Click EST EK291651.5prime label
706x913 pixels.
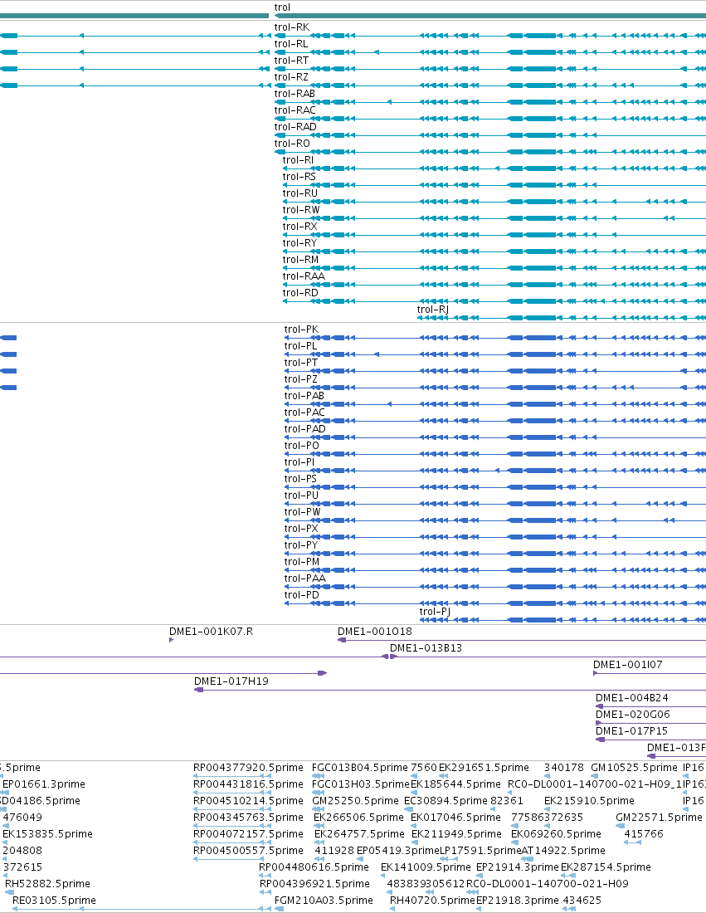tap(484, 768)
